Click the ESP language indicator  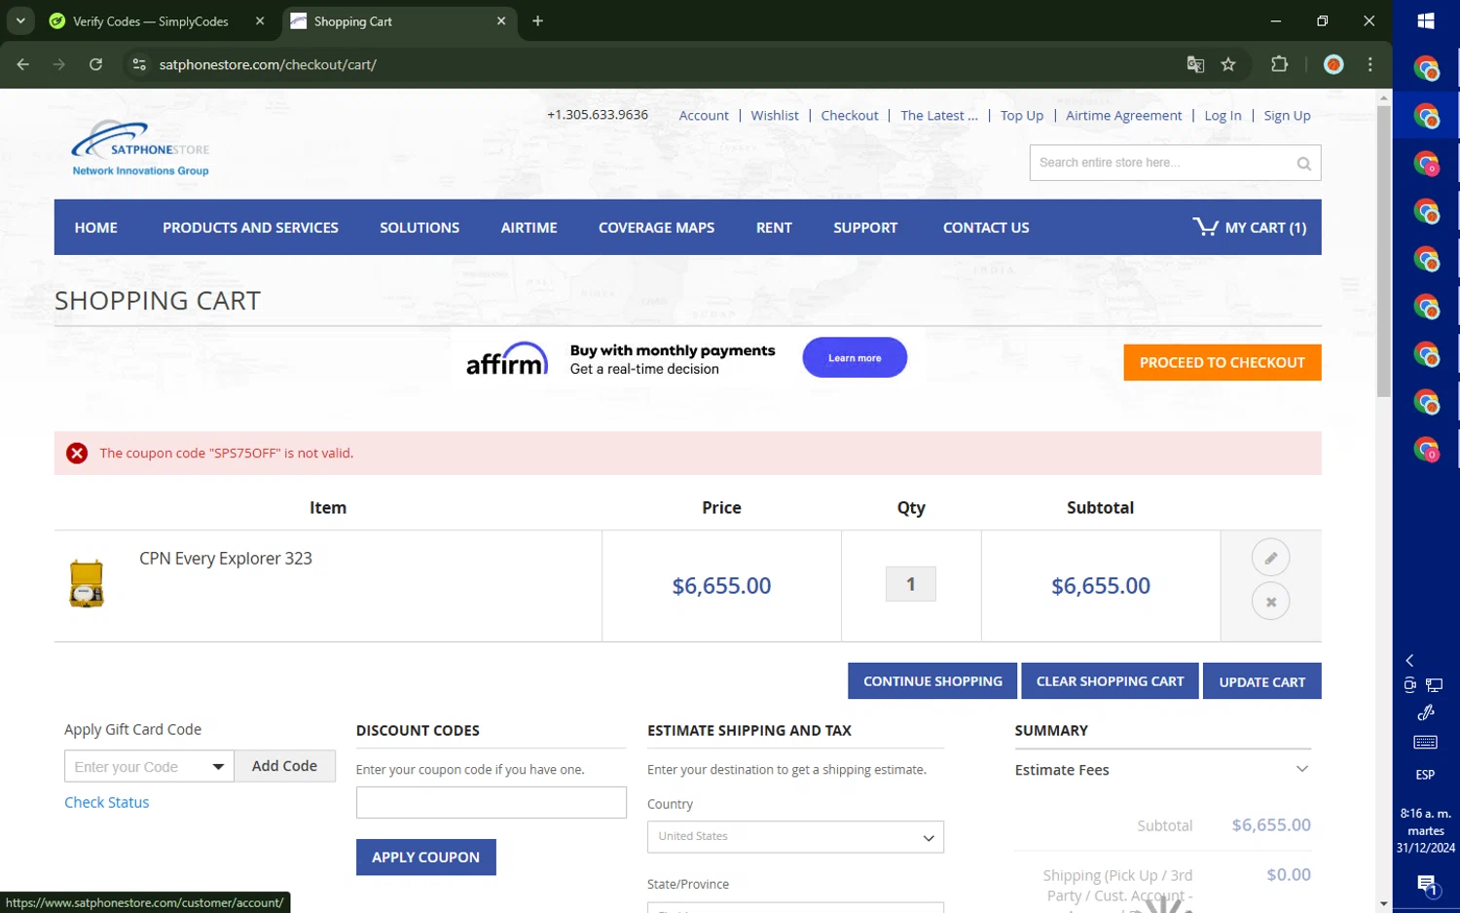1425,775
